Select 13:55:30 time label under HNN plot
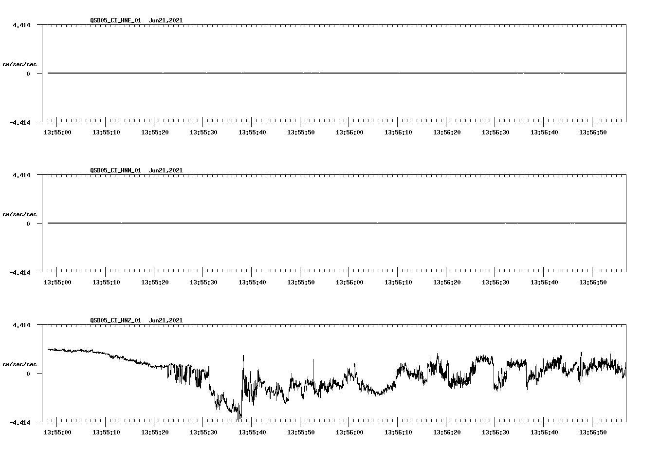 tap(203, 282)
